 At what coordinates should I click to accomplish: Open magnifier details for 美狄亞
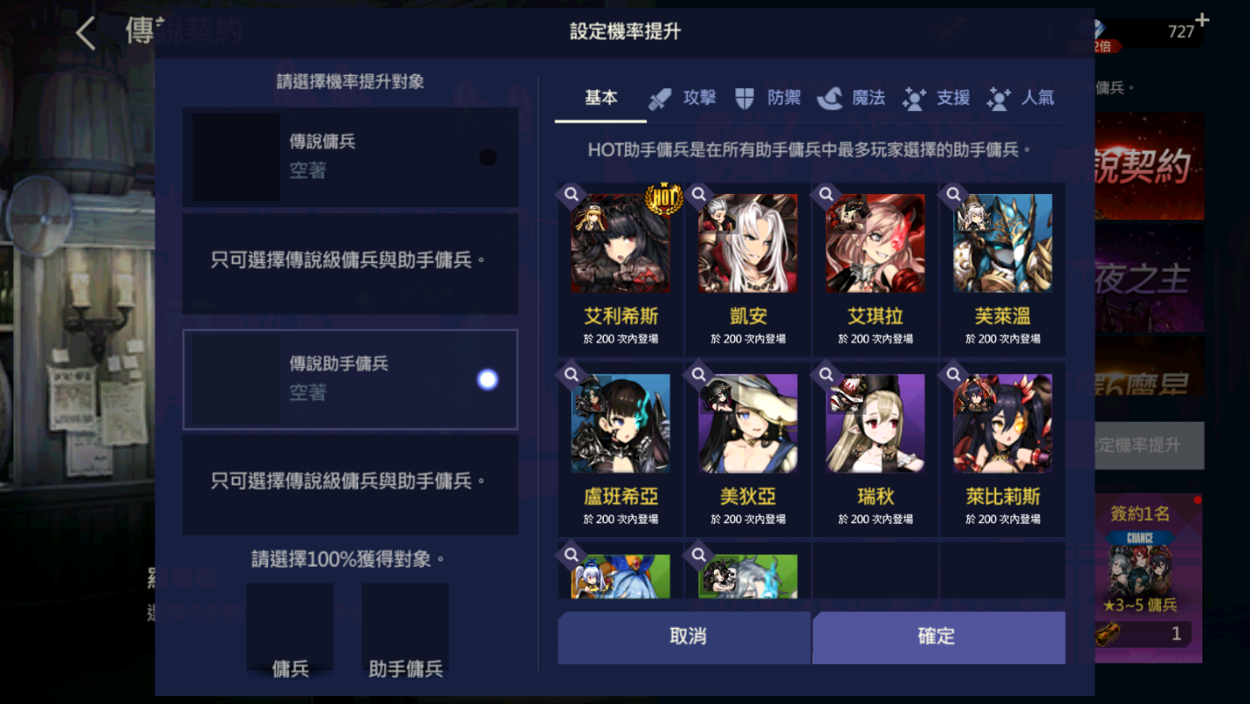[x=699, y=374]
